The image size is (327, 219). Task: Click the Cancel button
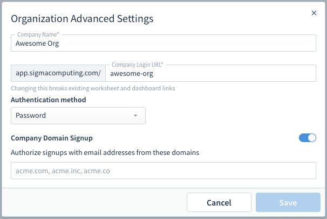point(219,202)
